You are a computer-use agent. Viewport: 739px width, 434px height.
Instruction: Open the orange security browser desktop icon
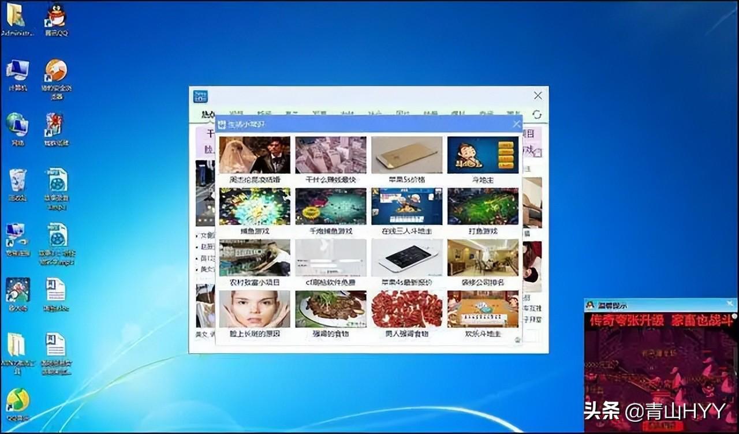(x=56, y=79)
